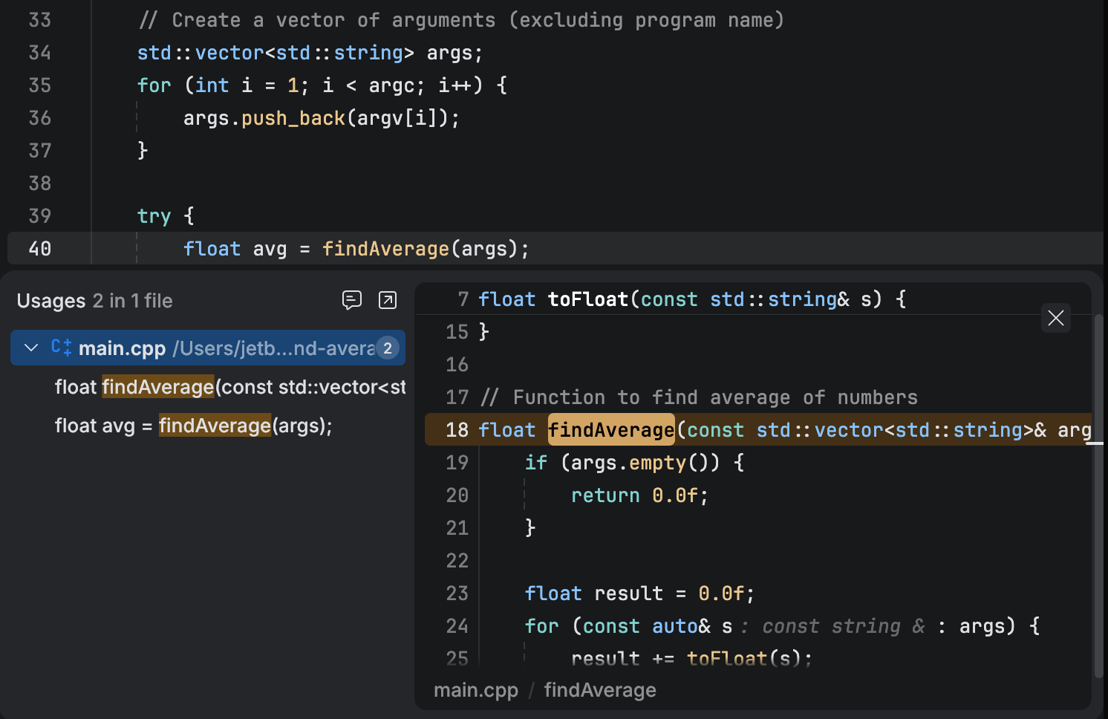Image resolution: width=1108 pixels, height=719 pixels.
Task: Click findAverage in the preview breadcrumb
Action: tap(599, 690)
